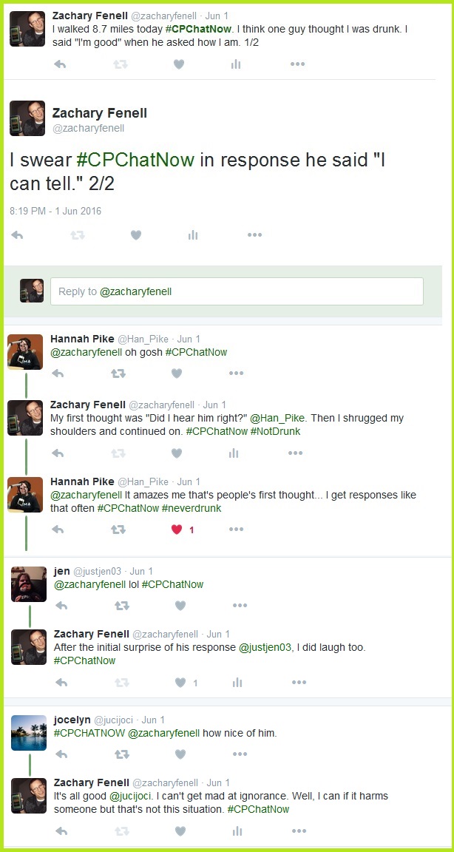Click the Reply to @zacharyfenell input box
Screen dimensions: 454x852
237,291
